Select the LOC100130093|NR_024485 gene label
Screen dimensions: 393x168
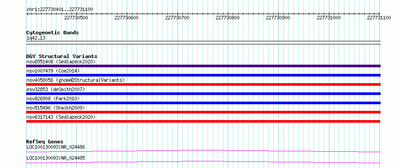[x=56, y=158]
